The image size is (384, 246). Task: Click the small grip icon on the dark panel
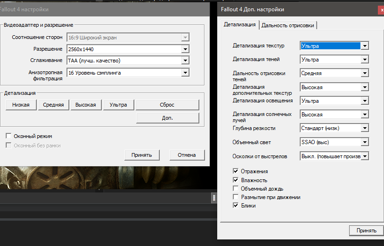213,198
